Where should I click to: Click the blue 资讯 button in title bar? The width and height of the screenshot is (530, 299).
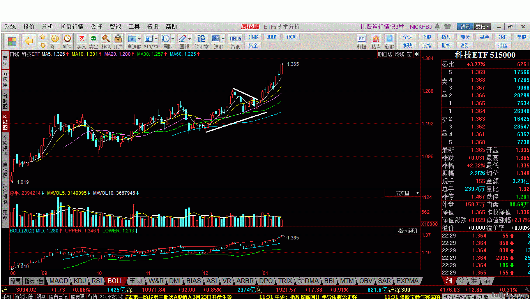coord(465,26)
